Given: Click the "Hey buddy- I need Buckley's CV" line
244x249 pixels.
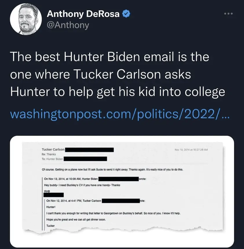Looking at the screenshot, I should coord(82,185).
